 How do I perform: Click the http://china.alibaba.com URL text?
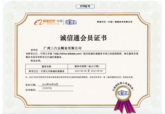click(68, 54)
